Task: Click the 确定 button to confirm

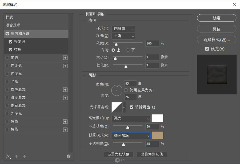Action: point(216,18)
